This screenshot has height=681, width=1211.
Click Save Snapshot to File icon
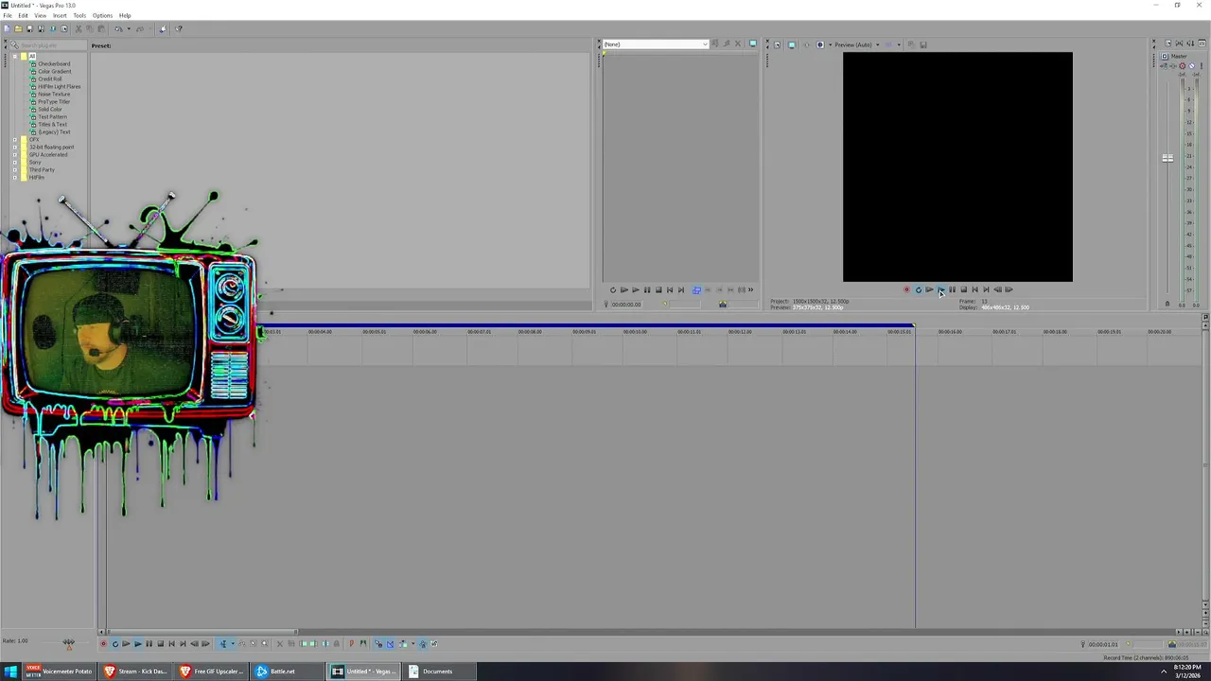(x=923, y=44)
